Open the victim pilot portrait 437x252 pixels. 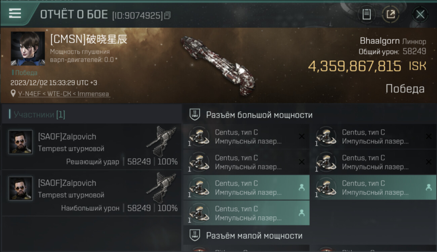[28, 49]
